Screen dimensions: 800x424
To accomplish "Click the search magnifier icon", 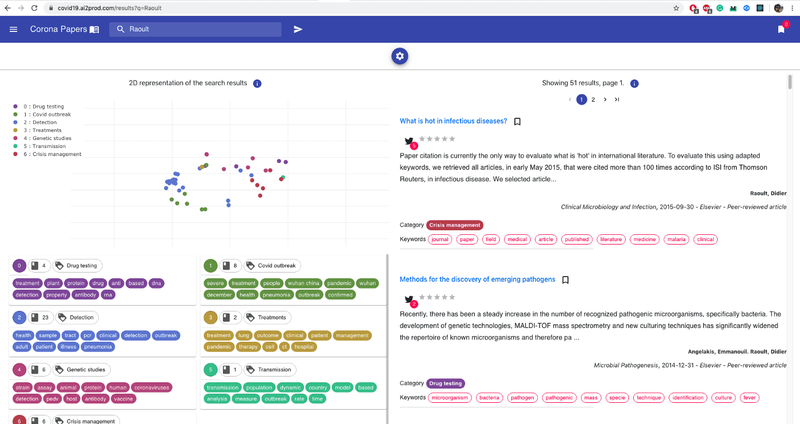I will point(121,29).
